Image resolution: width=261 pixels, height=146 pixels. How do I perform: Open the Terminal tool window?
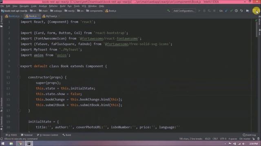[27, 135]
